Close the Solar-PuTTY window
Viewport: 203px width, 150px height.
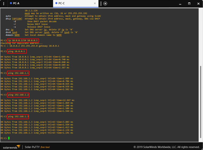click(x=198, y=3)
